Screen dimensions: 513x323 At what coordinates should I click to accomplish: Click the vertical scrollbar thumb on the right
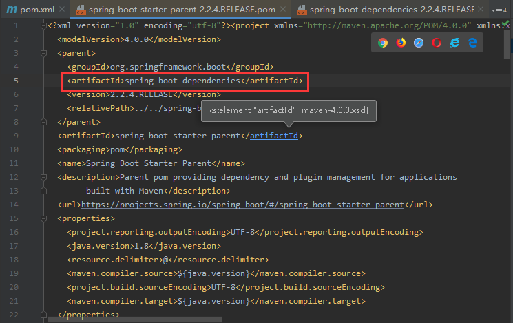[507, 44]
